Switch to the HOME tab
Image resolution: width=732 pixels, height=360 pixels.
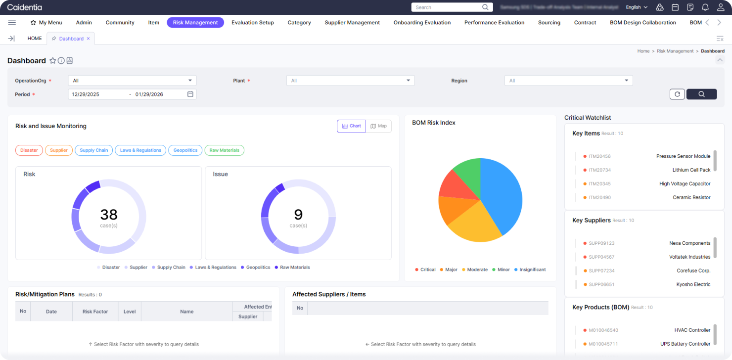click(35, 38)
